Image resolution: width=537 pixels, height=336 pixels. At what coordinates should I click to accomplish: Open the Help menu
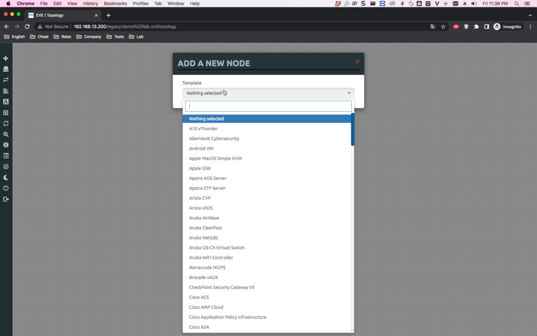(x=195, y=4)
